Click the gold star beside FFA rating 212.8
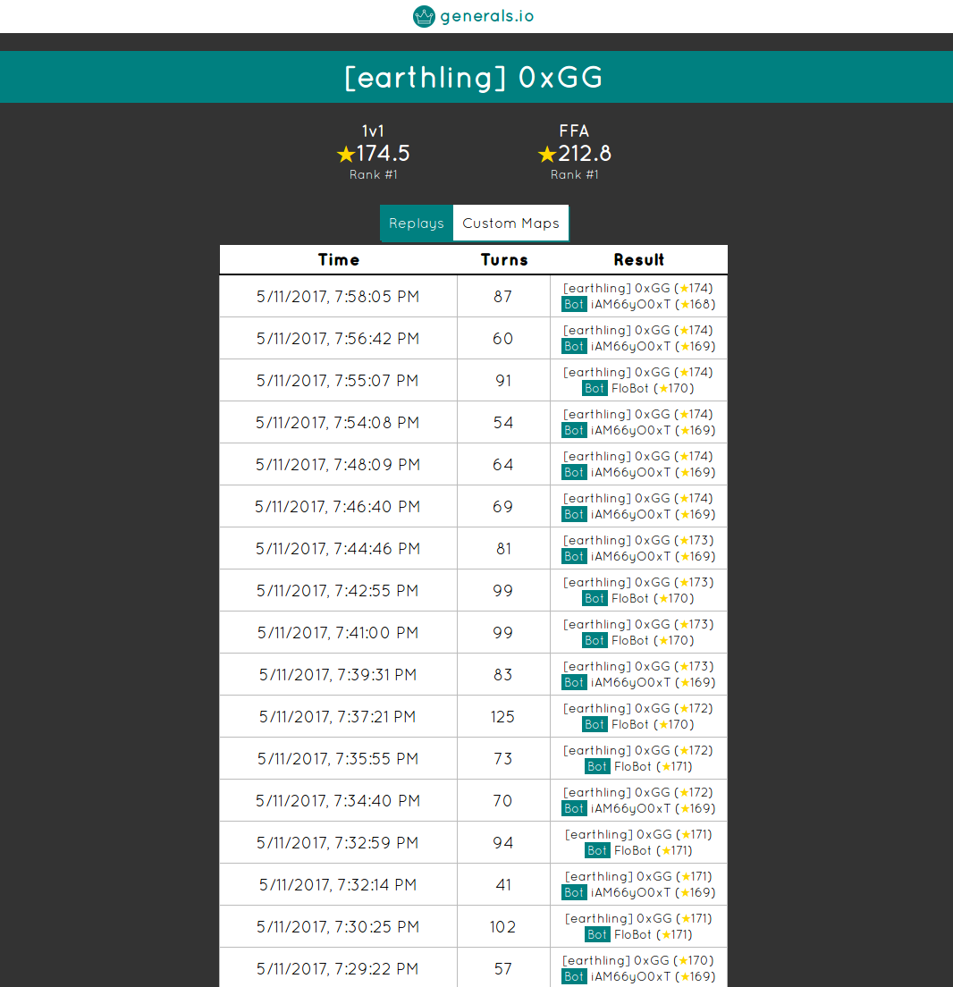The height and width of the screenshot is (987, 953). 547,155
